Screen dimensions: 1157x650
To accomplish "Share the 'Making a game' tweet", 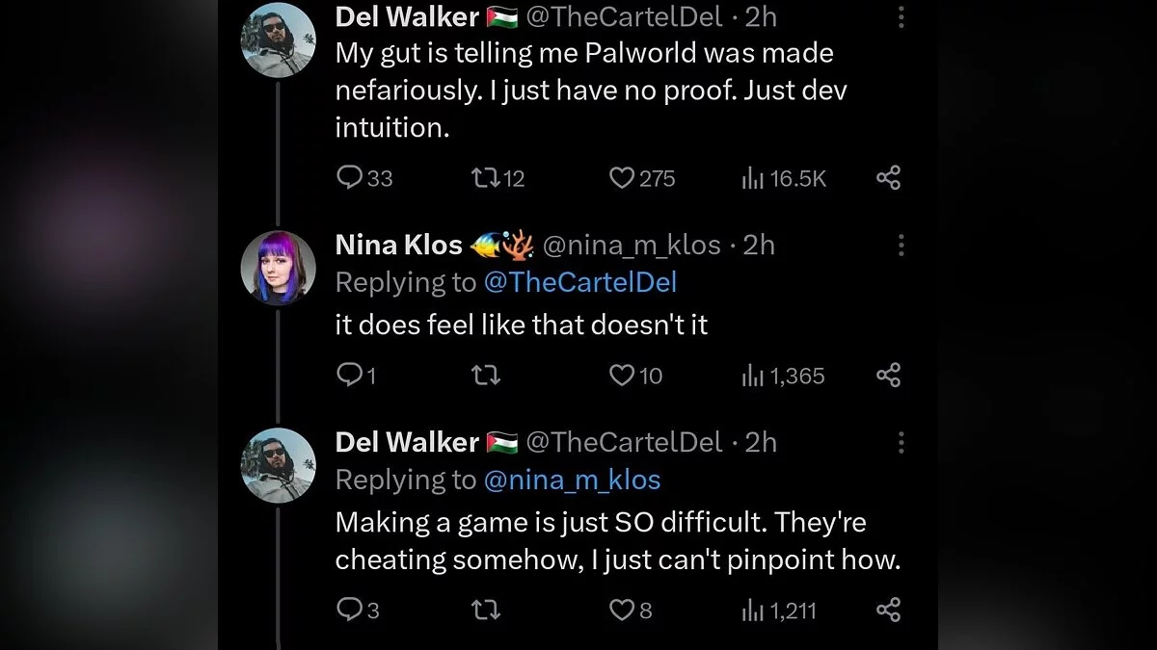I will coord(888,611).
